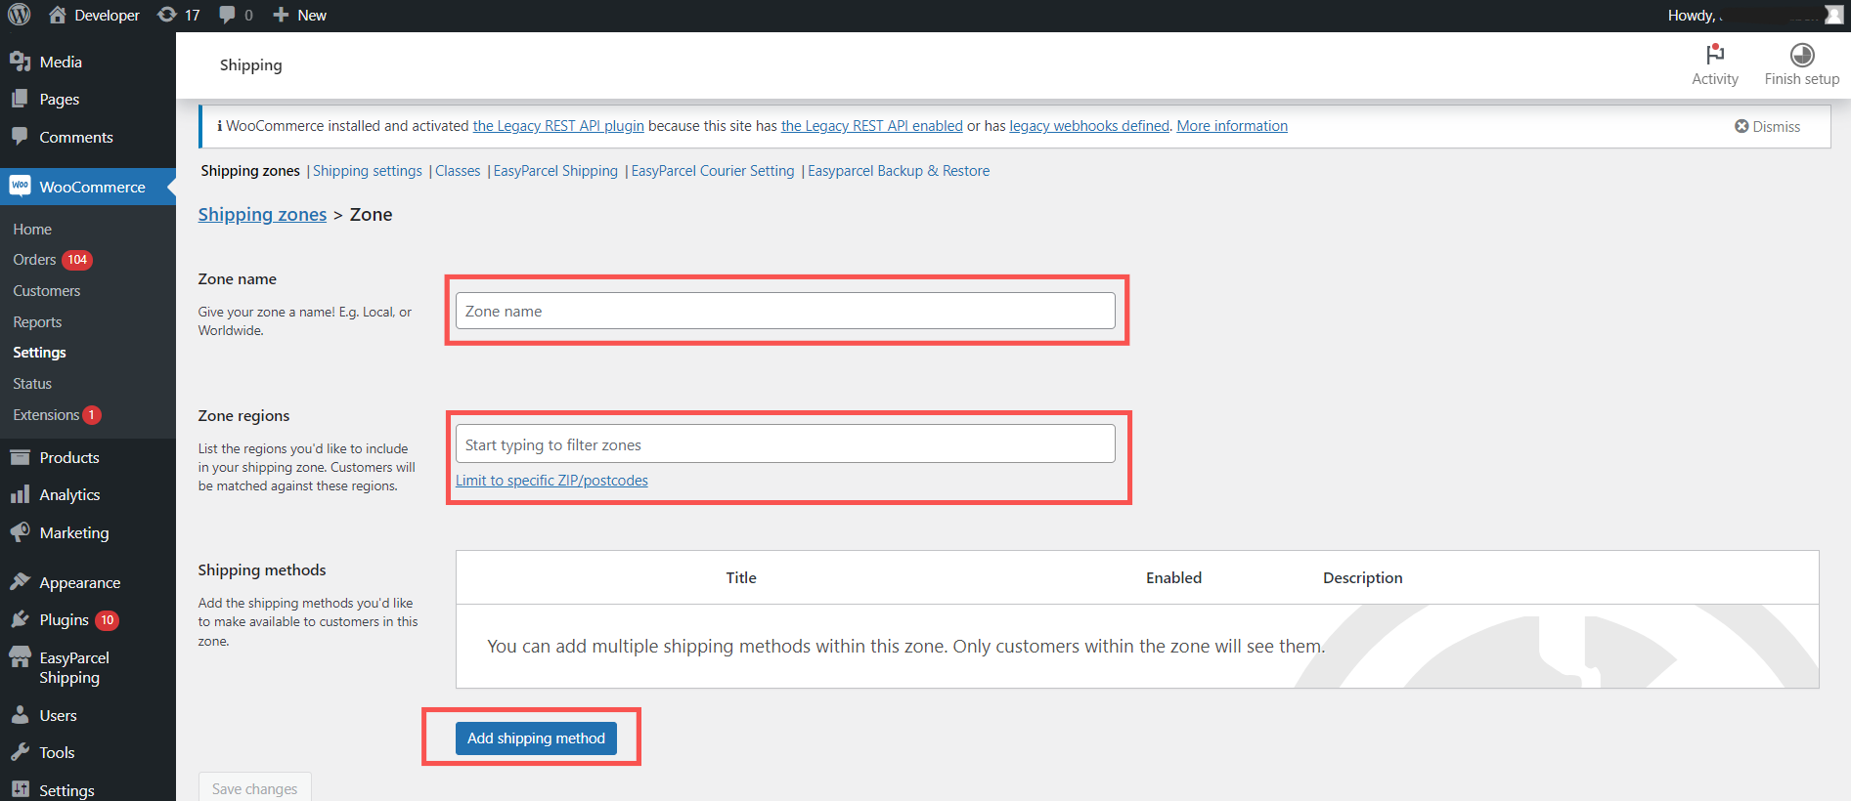Open the More information link
1851x801 pixels.
point(1232,126)
